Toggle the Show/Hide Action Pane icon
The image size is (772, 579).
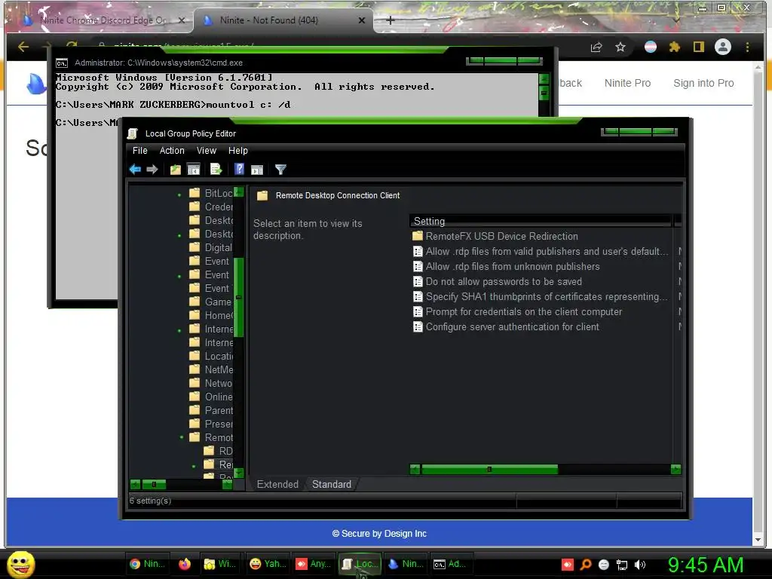(x=257, y=170)
